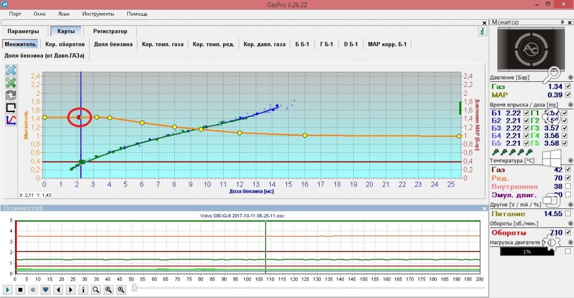The height and width of the screenshot is (298, 574).
Task: Click the black rectangle selection icon
Action: [x=11, y=107]
